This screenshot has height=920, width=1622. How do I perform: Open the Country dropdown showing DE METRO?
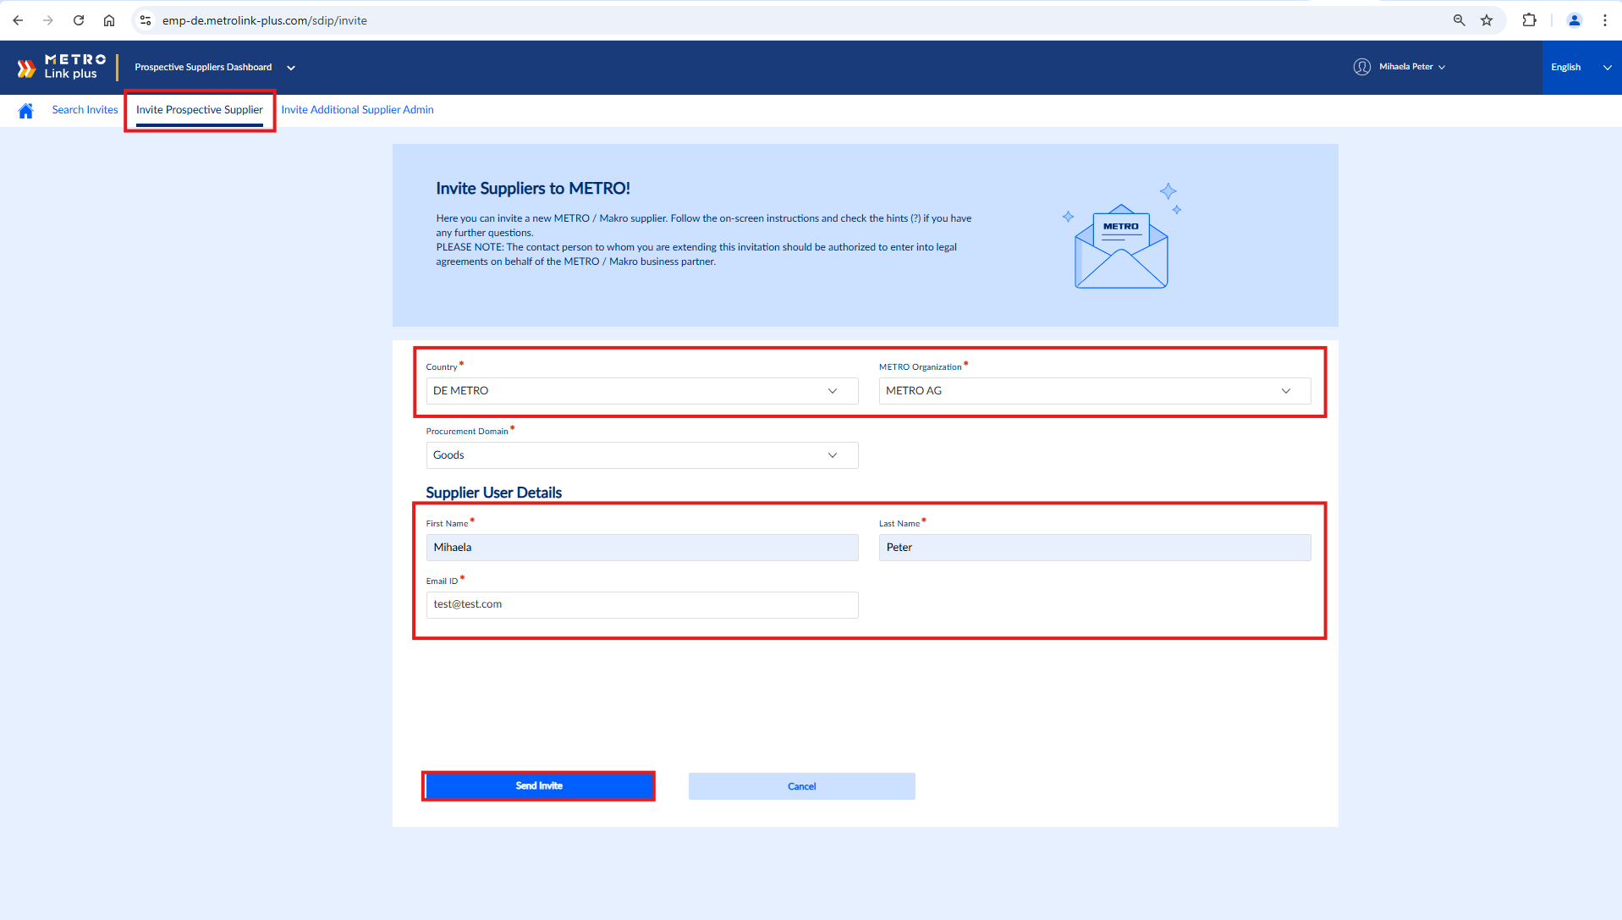pyautogui.click(x=642, y=391)
